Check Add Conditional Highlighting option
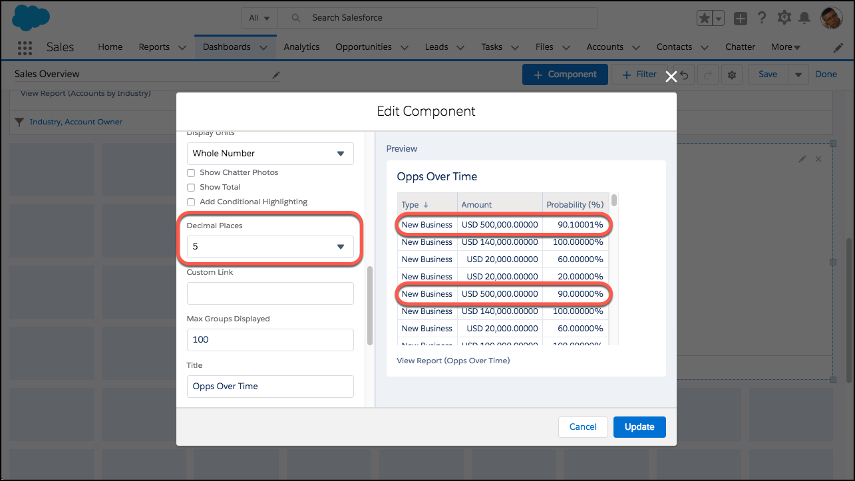This screenshot has height=481, width=855. tap(192, 202)
